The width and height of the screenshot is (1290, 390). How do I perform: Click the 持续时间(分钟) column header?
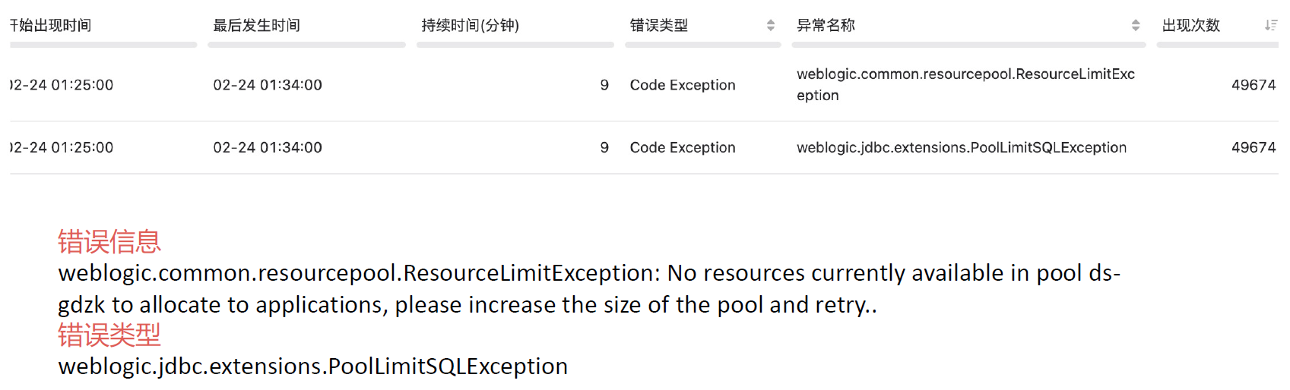coord(470,26)
